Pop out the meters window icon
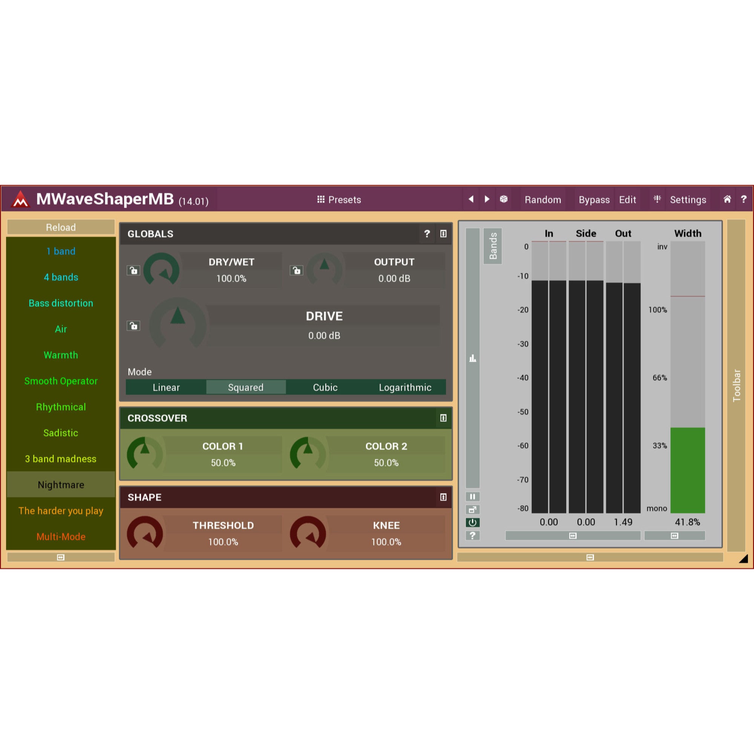The image size is (754, 754). (x=473, y=510)
